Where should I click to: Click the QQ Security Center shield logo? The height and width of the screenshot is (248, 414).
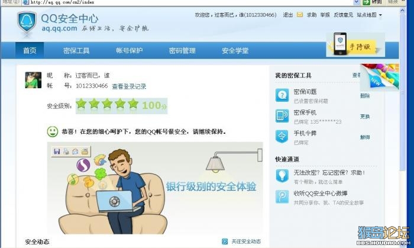[x=27, y=22]
